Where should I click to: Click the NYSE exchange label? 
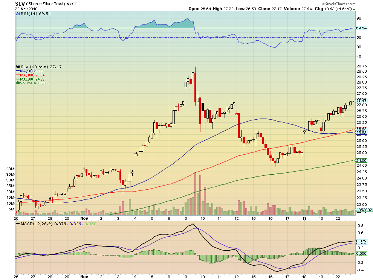pyautogui.click(x=72, y=4)
